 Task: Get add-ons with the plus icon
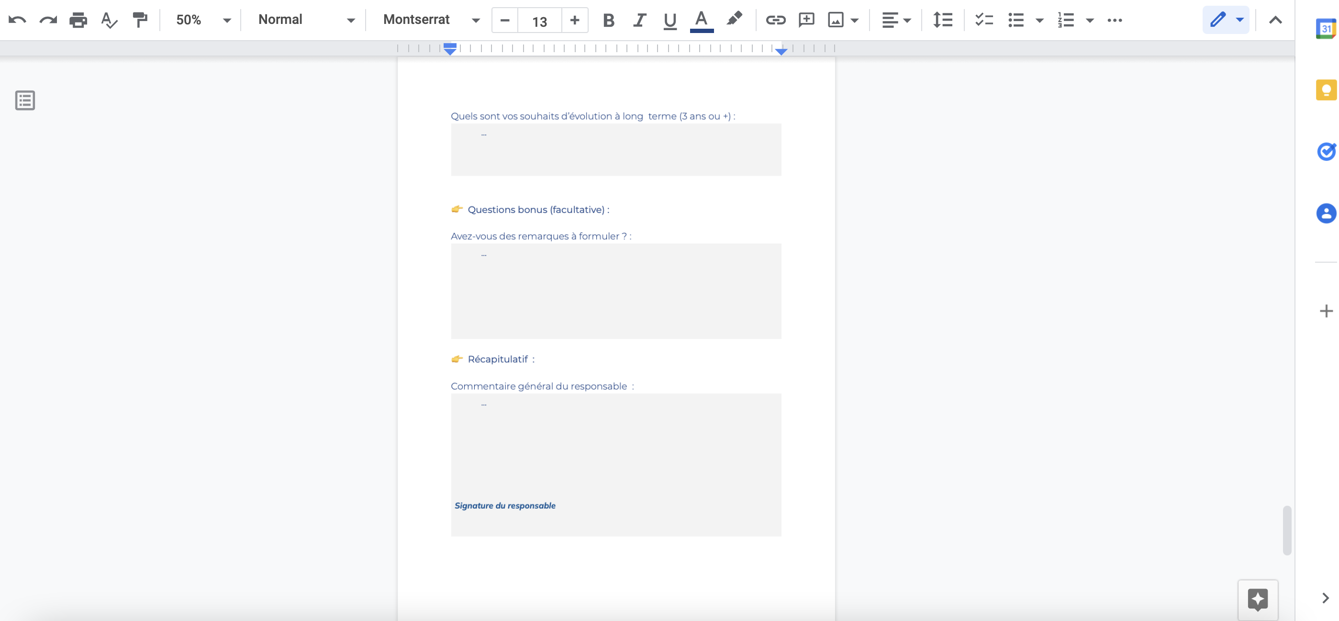tap(1326, 311)
